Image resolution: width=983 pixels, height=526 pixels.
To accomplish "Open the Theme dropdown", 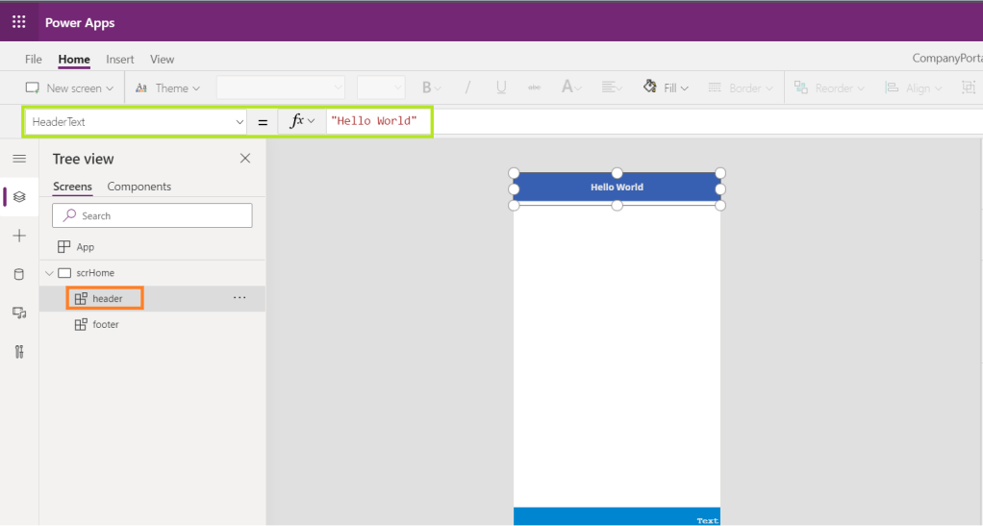I will point(167,88).
